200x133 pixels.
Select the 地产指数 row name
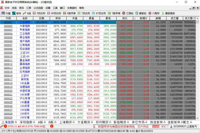point(25,41)
